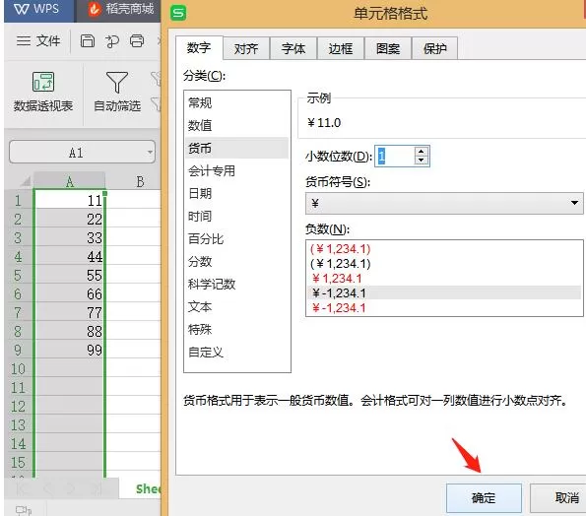Switch to the 边框 tab
Image resolution: width=586 pixels, height=516 pixels.
coord(341,48)
